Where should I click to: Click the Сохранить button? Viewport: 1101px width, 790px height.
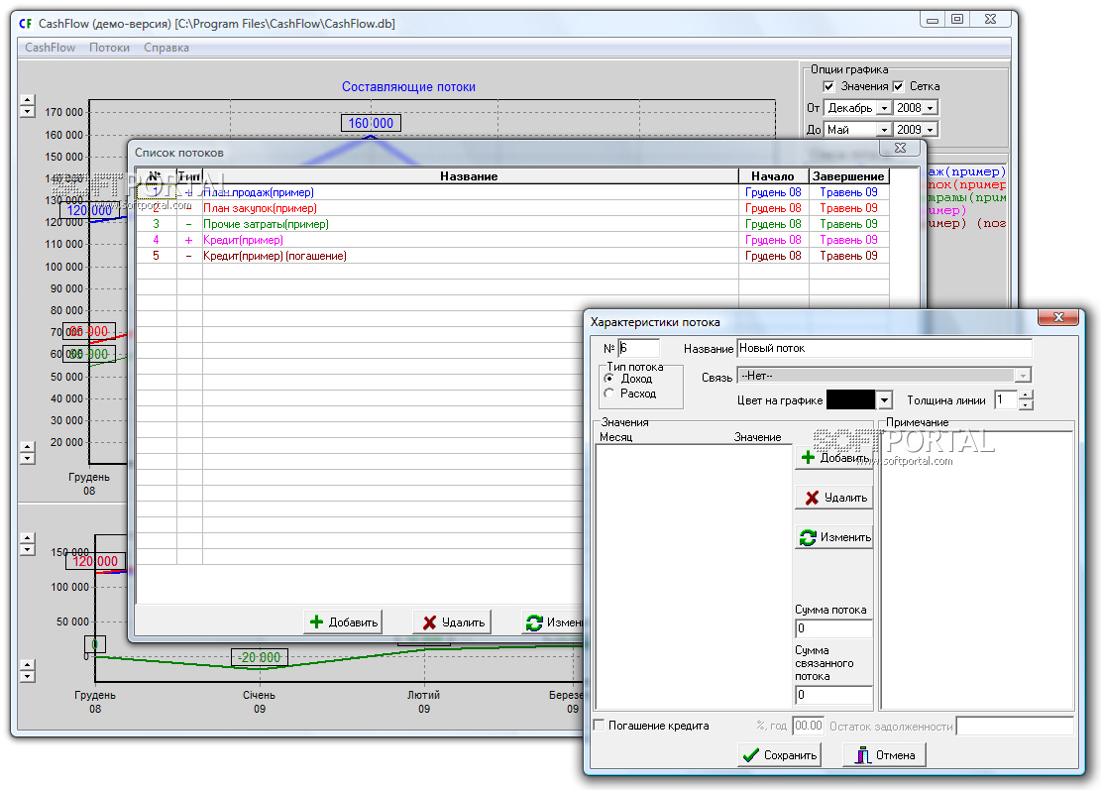[x=779, y=755]
